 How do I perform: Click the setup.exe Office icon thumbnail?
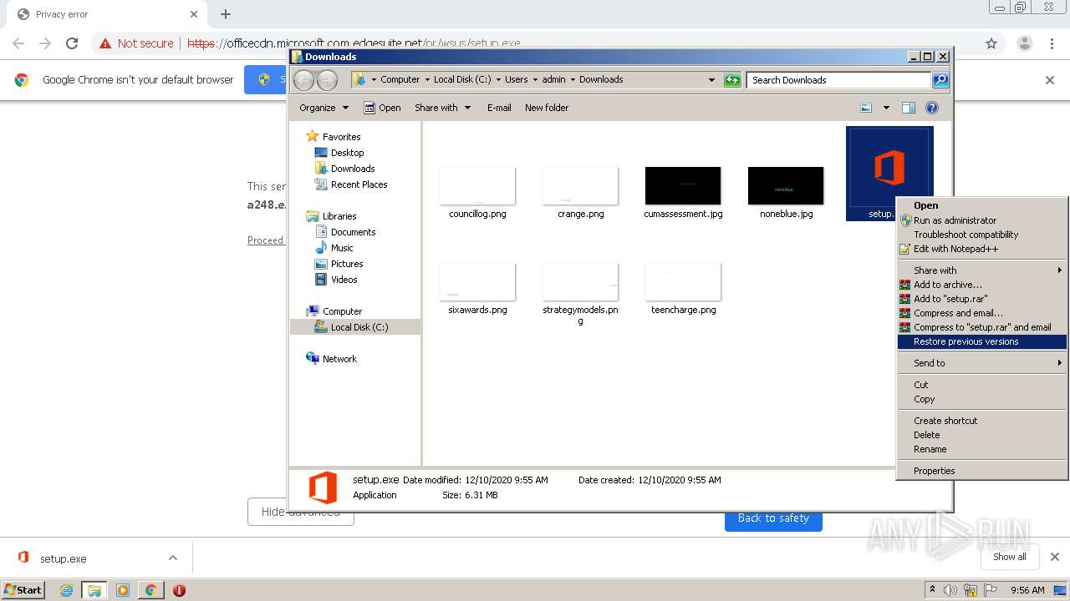pos(889,167)
